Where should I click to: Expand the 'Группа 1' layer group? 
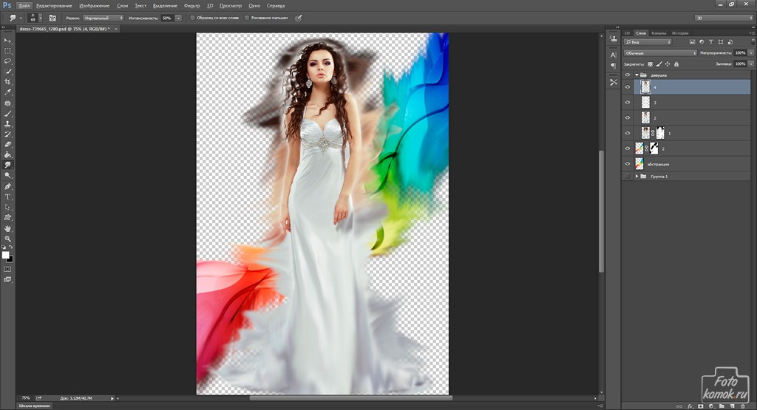pyautogui.click(x=636, y=177)
